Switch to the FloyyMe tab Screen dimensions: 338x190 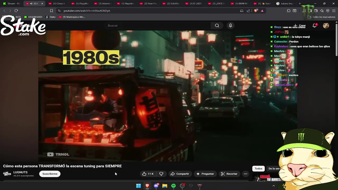tap(81, 3)
